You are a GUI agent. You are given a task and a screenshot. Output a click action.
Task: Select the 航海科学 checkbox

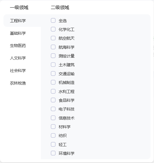pyautogui.click(x=53, y=47)
